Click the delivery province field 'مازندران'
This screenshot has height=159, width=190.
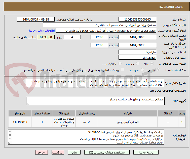137,52
